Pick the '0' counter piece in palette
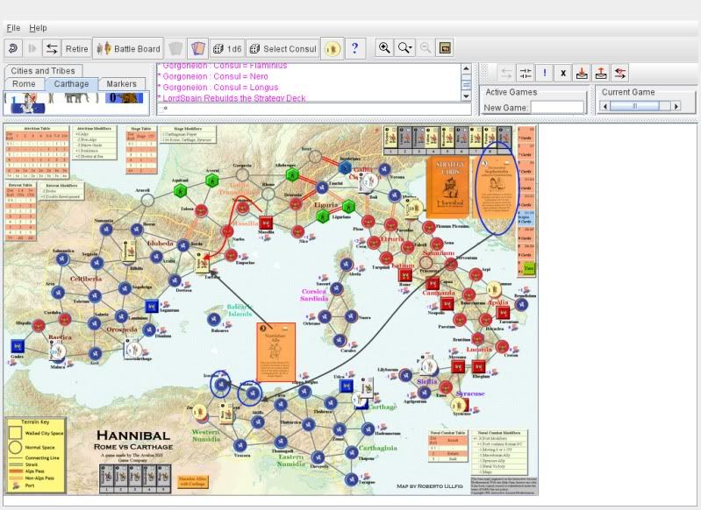This screenshot has width=701, height=510. coord(124,97)
